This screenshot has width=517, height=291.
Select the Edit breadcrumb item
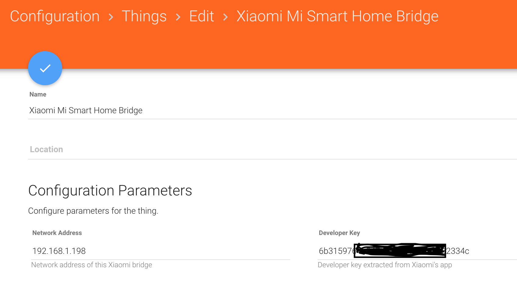[x=201, y=16]
